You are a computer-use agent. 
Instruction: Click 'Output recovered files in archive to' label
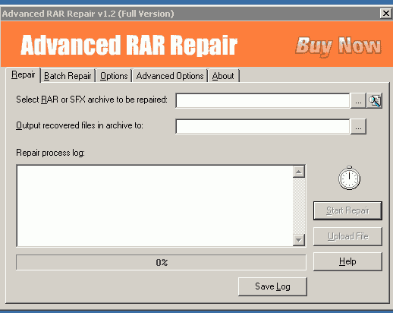point(80,125)
